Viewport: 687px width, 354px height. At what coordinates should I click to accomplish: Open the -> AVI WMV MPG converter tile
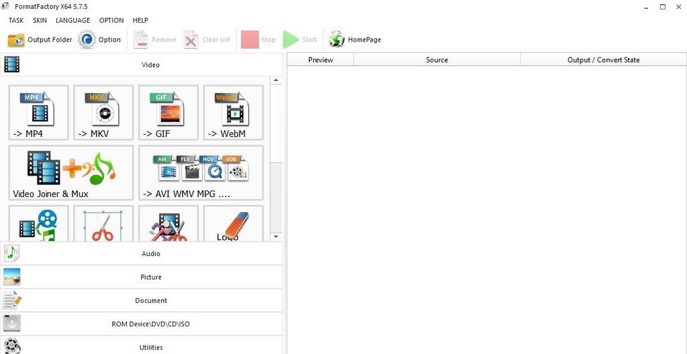pos(201,172)
